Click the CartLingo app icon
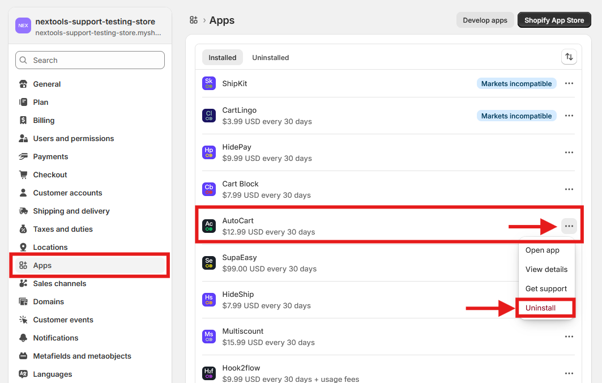This screenshot has height=383, width=602. point(209,116)
